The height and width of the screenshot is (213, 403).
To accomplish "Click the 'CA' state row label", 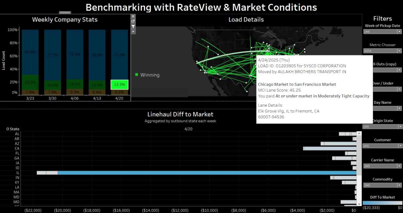I will point(17,148).
